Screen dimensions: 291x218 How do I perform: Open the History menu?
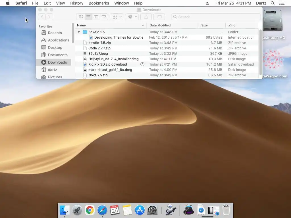(x=77, y=3)
